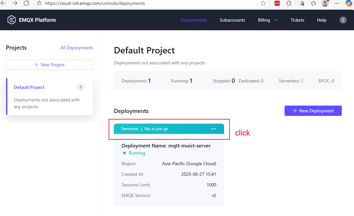
Task: Open the three-dot menu on the Serverless deployment card
Action: [214, 129]
